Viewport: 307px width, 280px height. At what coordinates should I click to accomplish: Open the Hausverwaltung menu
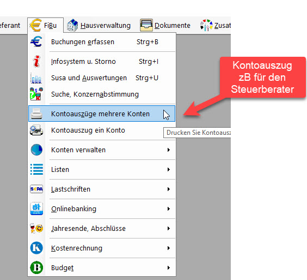point(99,25)
